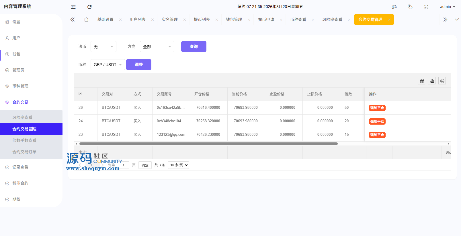Click the refresh icon in top bar
The height and width of the screenshot is (236, 461).
click(89, 7)
